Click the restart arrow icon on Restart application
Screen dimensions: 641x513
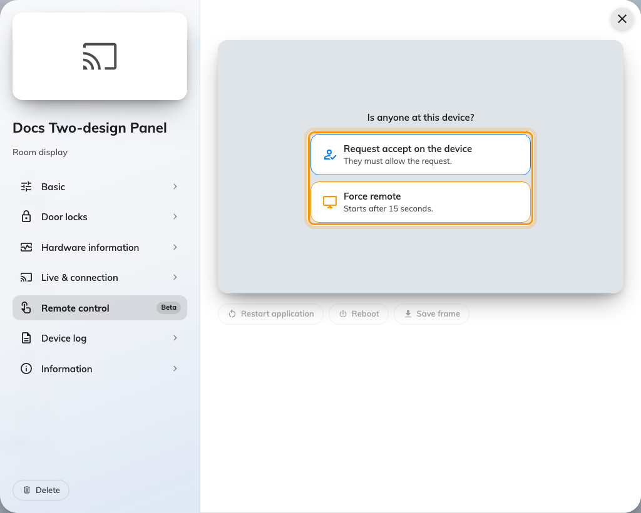232,313
